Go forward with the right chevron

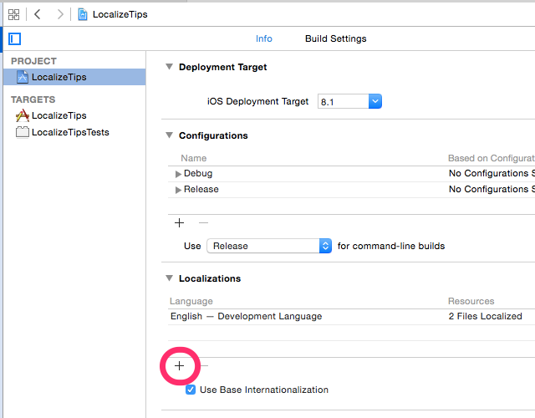coord(60,14)
